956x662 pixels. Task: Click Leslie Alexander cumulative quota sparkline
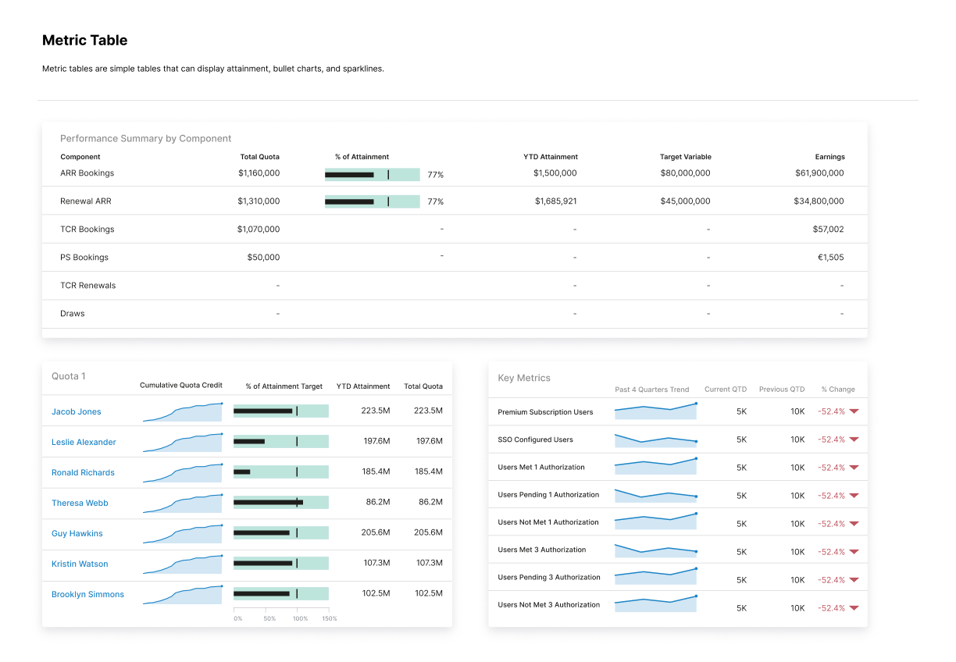[x=183, y=443]
